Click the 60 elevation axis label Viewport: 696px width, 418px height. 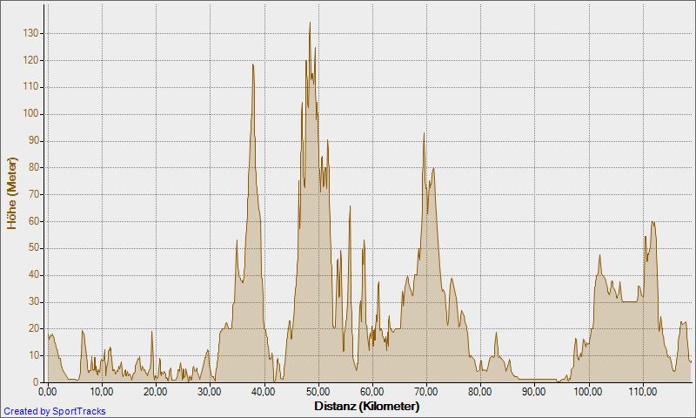(33, 222)
